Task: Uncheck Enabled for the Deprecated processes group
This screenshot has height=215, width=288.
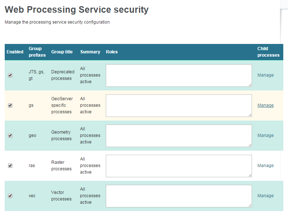Action: (10, 75)
